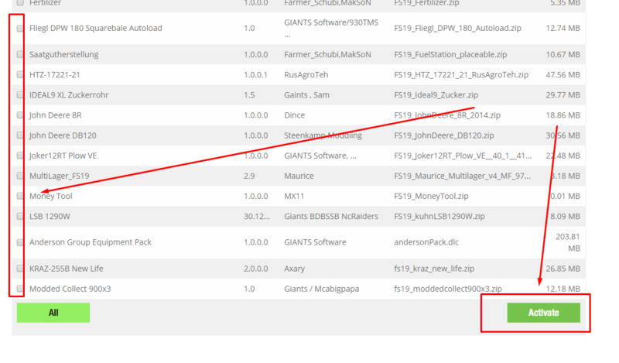Viewport: 619px width, 363px height.
Task: Enable the HTZ-17221-21 mod checkbox
Action: (20, 75)
